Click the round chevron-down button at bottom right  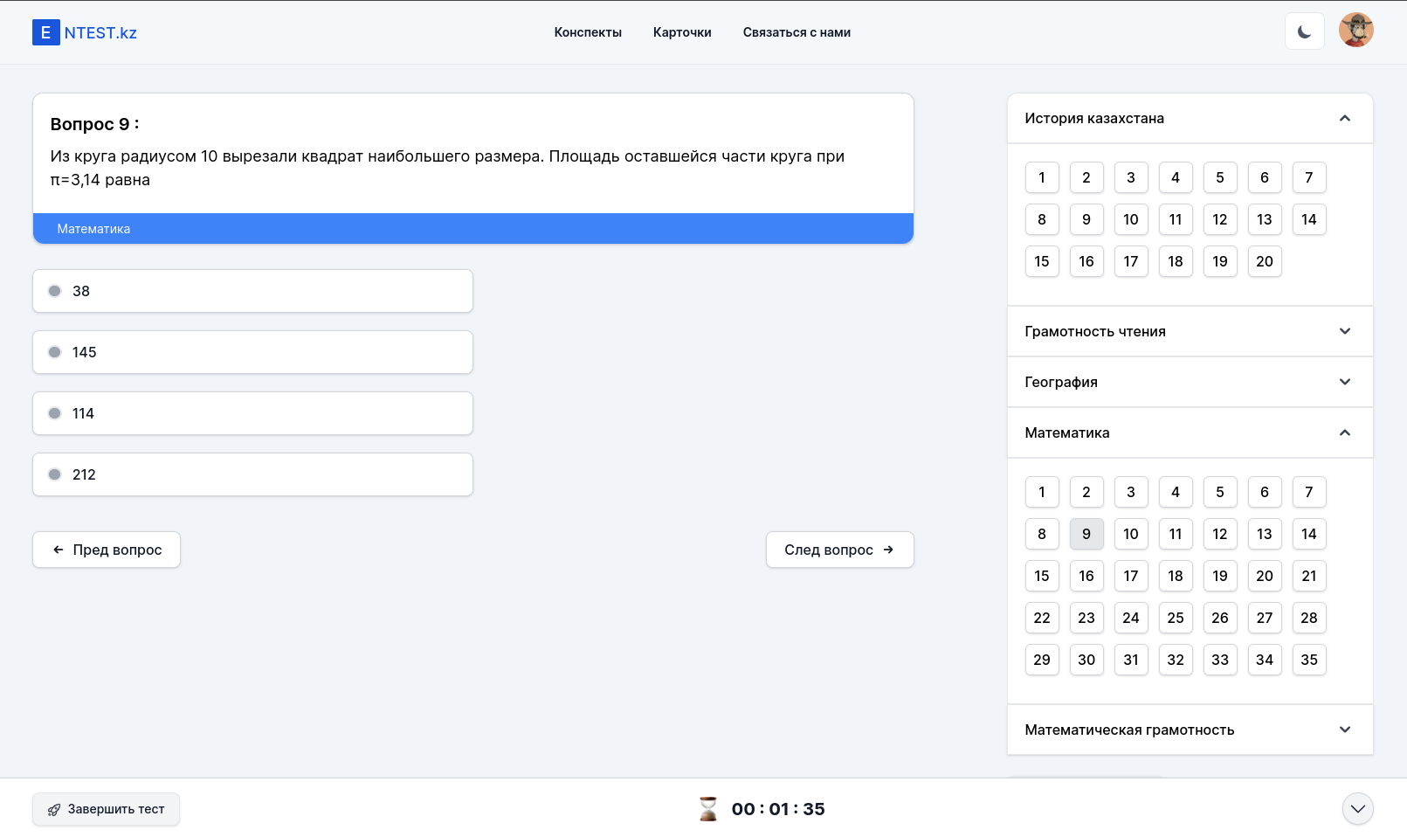(x=1357, y=809)
